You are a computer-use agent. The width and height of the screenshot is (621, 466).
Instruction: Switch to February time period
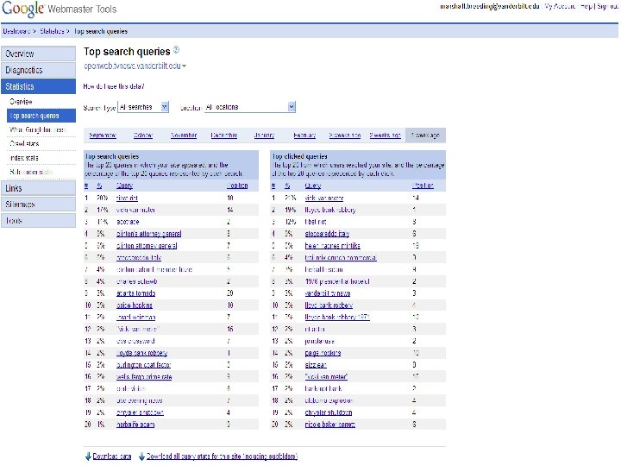[x=304, y=135]
